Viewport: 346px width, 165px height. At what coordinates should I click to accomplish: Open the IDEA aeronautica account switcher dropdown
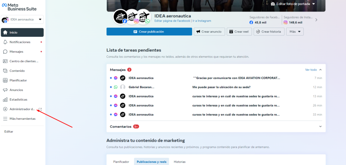[x=22, y=19]
